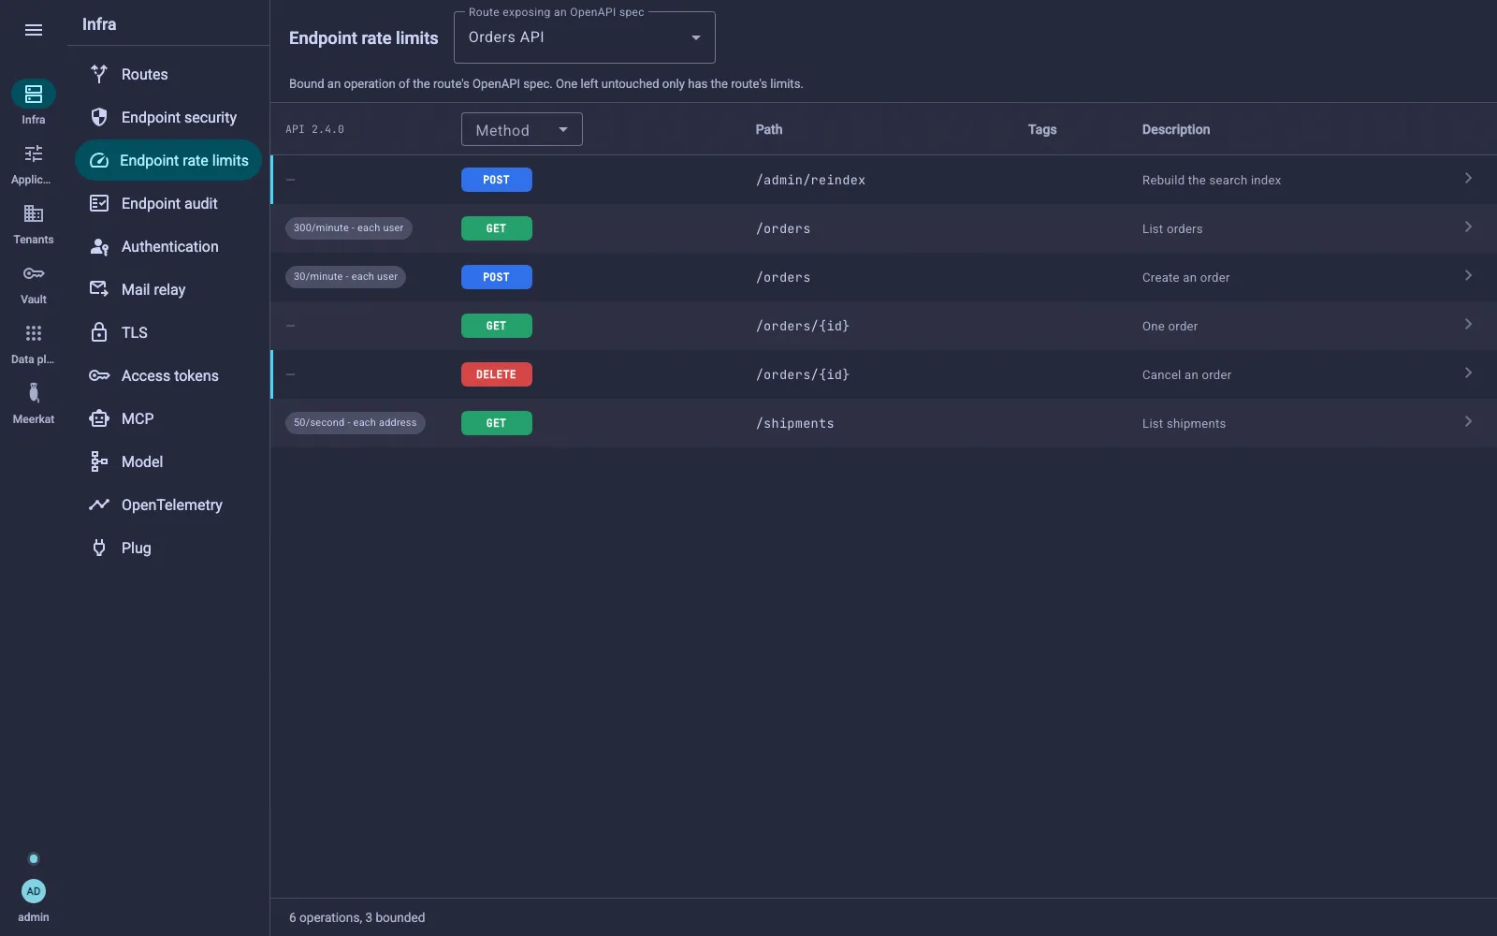The height and width of the screenshot is (936, 1497).
Task: Open the hamburger navigation menu
Action: (34, 30)
